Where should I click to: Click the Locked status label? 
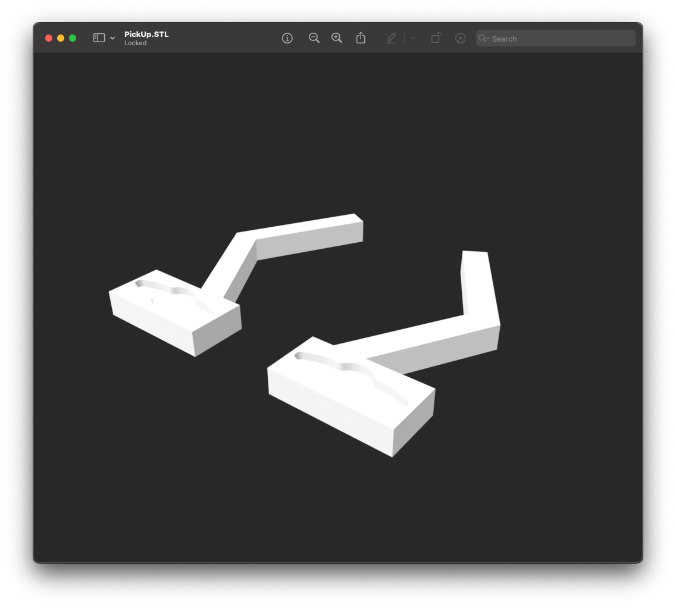click(135, 43)
